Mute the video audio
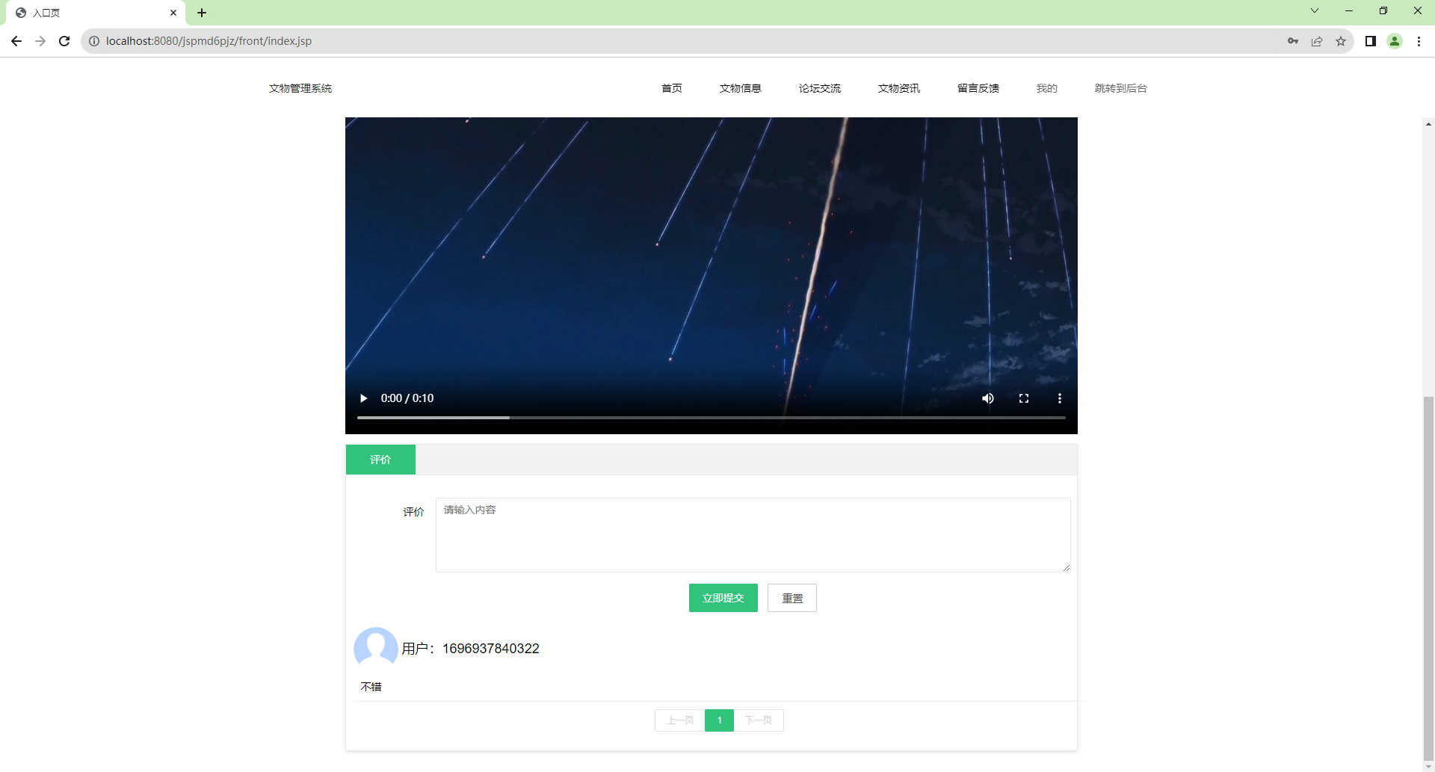 pos(988,398)
